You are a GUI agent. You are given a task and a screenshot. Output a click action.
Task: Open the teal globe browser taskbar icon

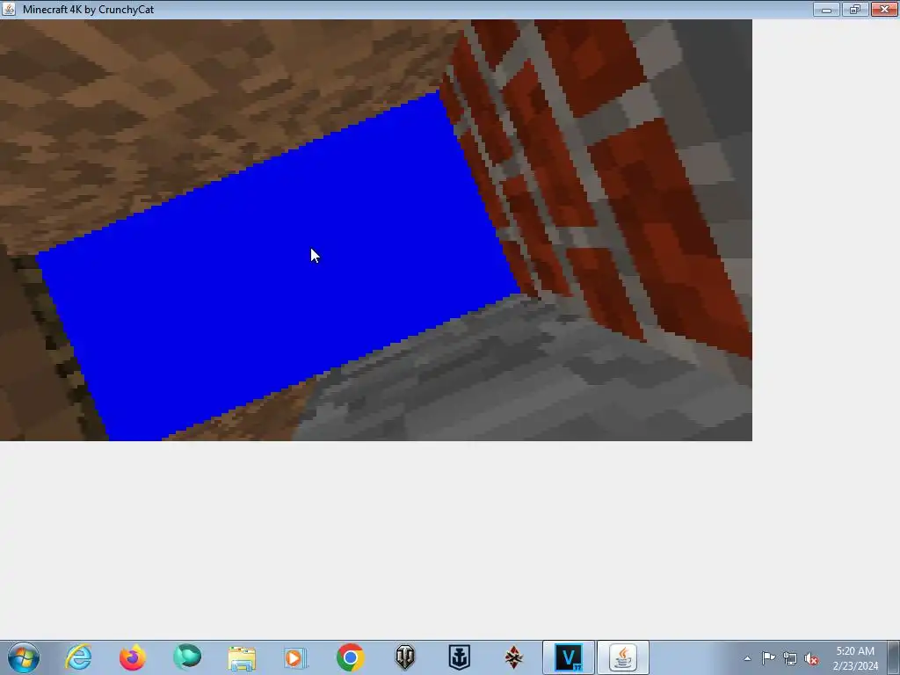click(187, 657)
